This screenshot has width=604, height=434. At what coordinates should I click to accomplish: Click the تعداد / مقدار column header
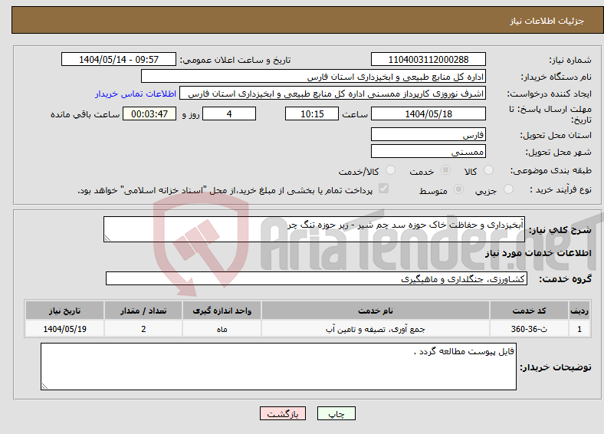[143, 311]
